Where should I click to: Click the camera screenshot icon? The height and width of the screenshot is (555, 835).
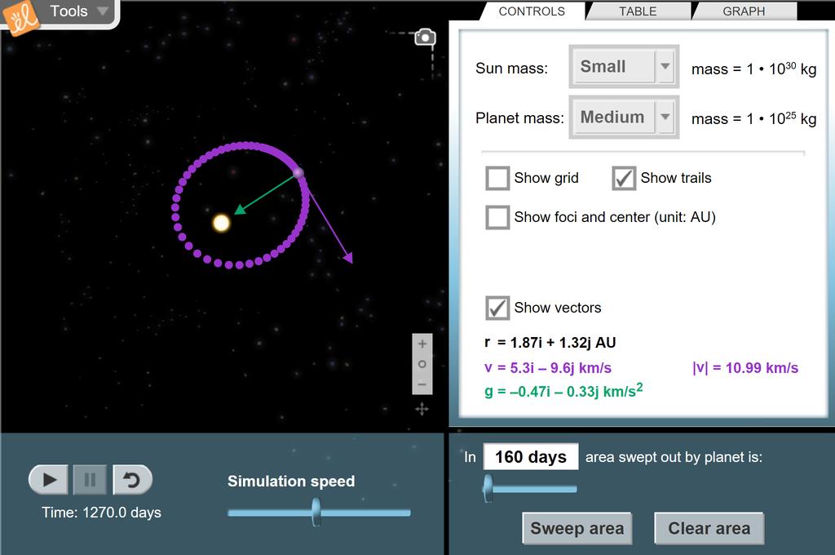point(425,38)
